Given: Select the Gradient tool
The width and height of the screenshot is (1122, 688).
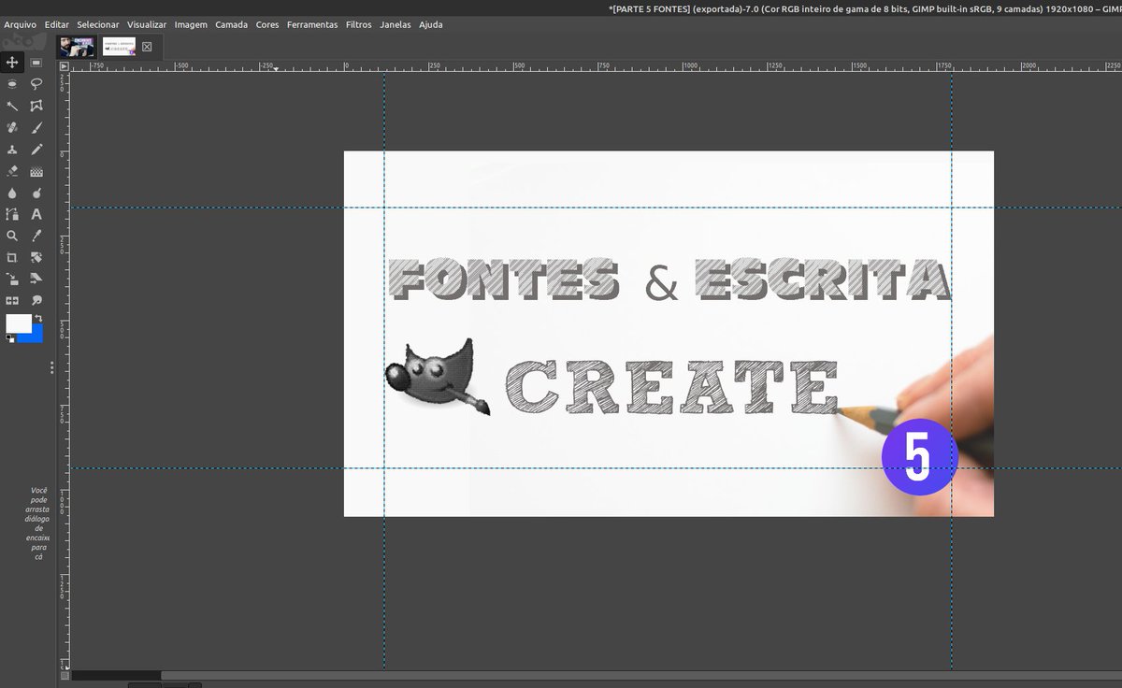Looking at the screenshot, I should [x=36, y=171].
